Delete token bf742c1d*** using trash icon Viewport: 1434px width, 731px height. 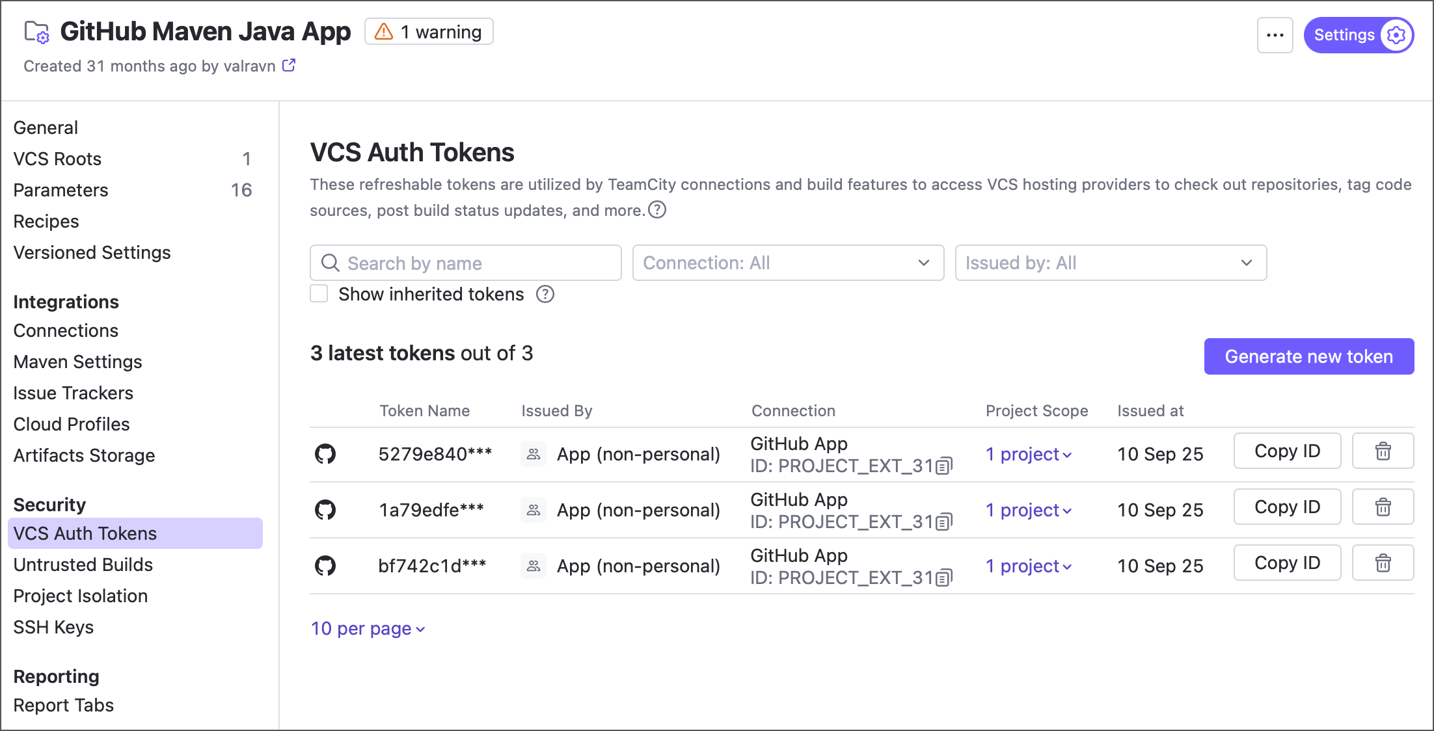tap(1383, 563)
